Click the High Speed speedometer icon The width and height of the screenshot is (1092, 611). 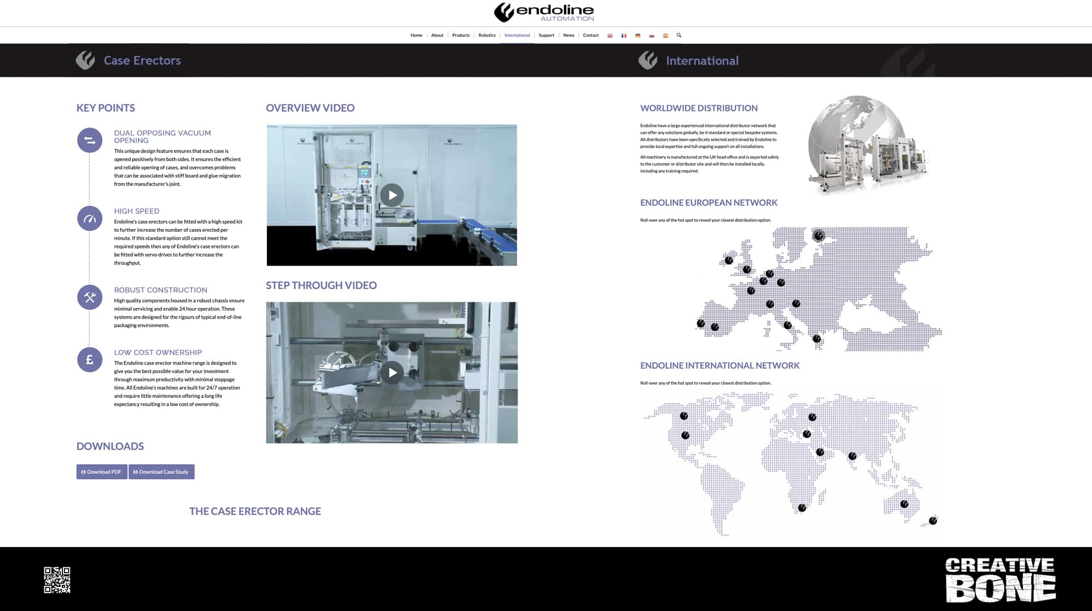tap(90, 219)
